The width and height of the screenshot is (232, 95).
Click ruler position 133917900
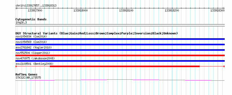(x=35, y=10)
